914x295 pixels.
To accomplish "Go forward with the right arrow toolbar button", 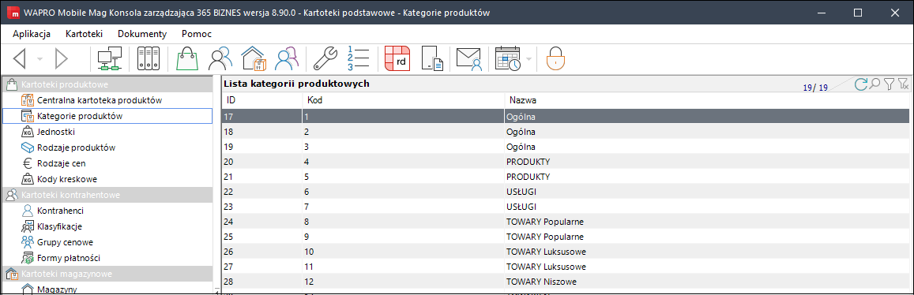I will [61, 59].
